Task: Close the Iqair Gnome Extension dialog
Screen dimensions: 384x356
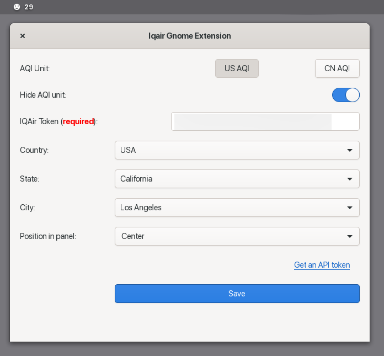Action: point(23,36)
